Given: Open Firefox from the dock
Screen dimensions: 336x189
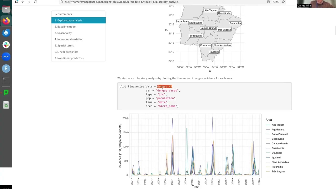Looking at the screenshot, I should 6,21.
